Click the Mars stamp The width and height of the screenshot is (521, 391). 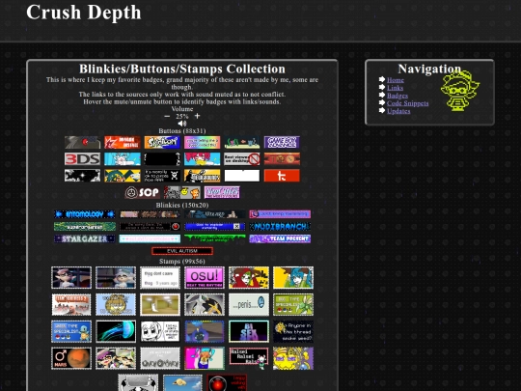[71, 358]
